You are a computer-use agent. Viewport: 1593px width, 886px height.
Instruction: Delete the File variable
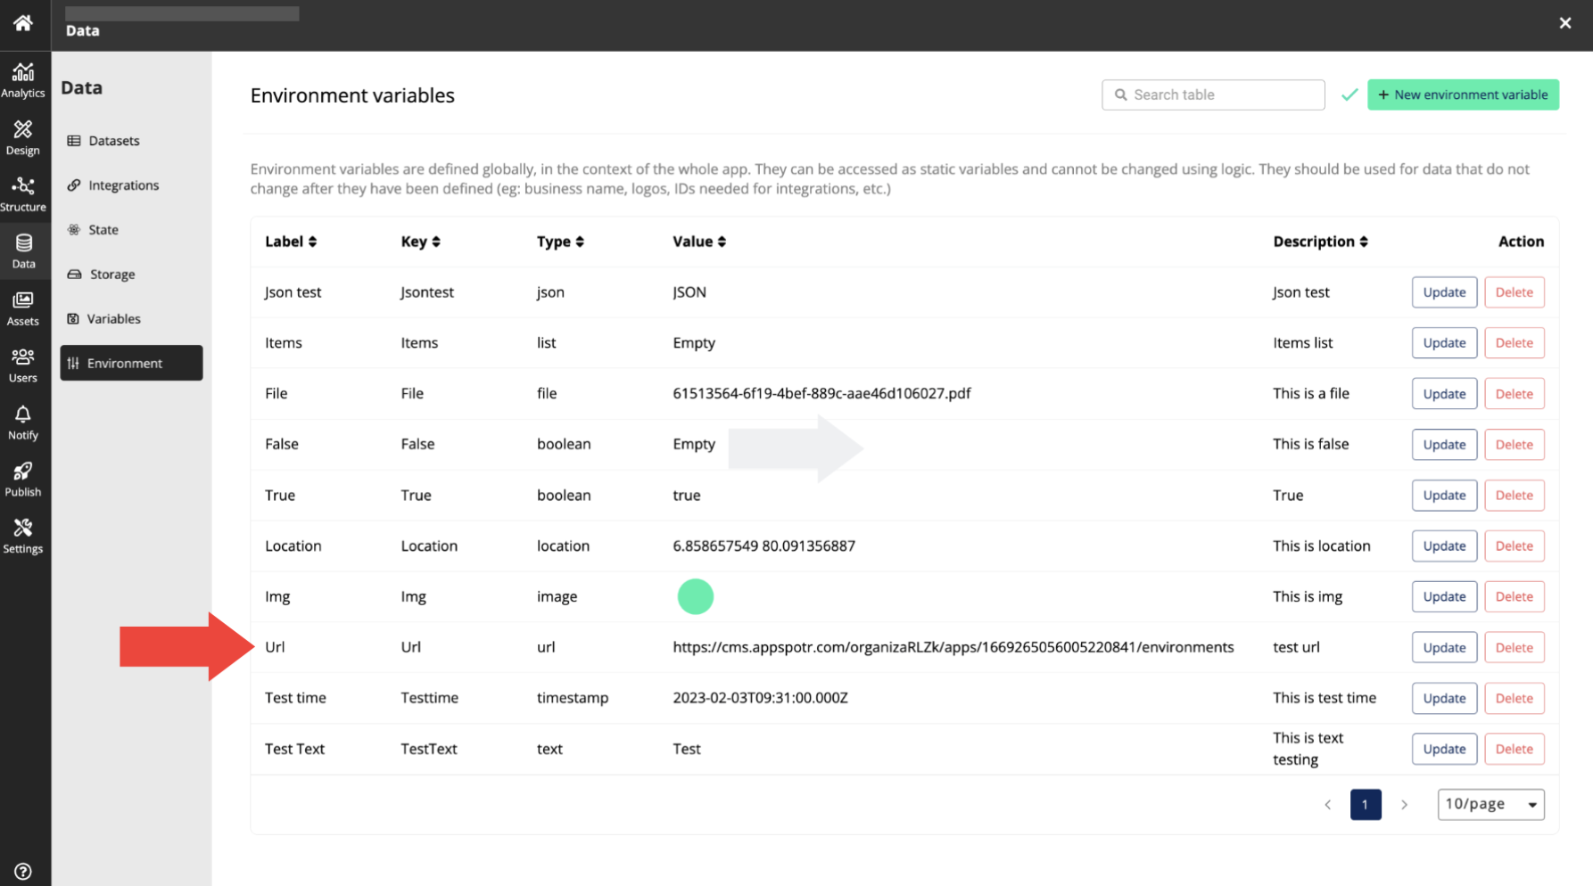click(x=1514, y=394)
